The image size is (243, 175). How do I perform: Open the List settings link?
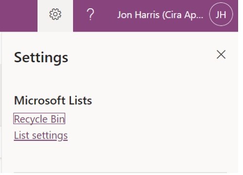41,136
